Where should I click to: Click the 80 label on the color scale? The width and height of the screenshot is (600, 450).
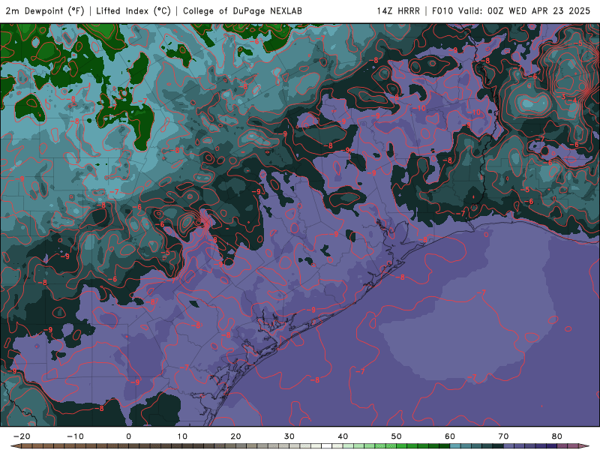(557, 436)
